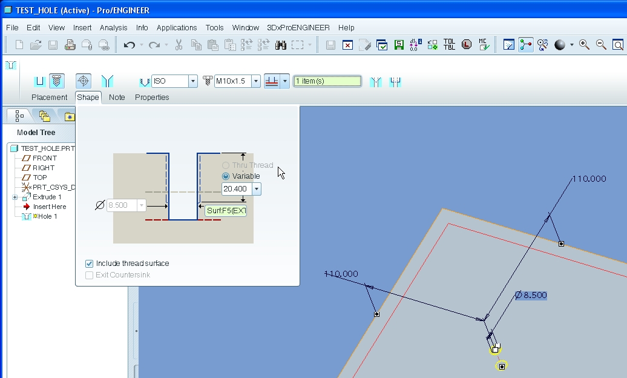Viewport: 627px width, 378px height.
Task: Open the undo history dropdown arrow
Action: coord(141,44)
